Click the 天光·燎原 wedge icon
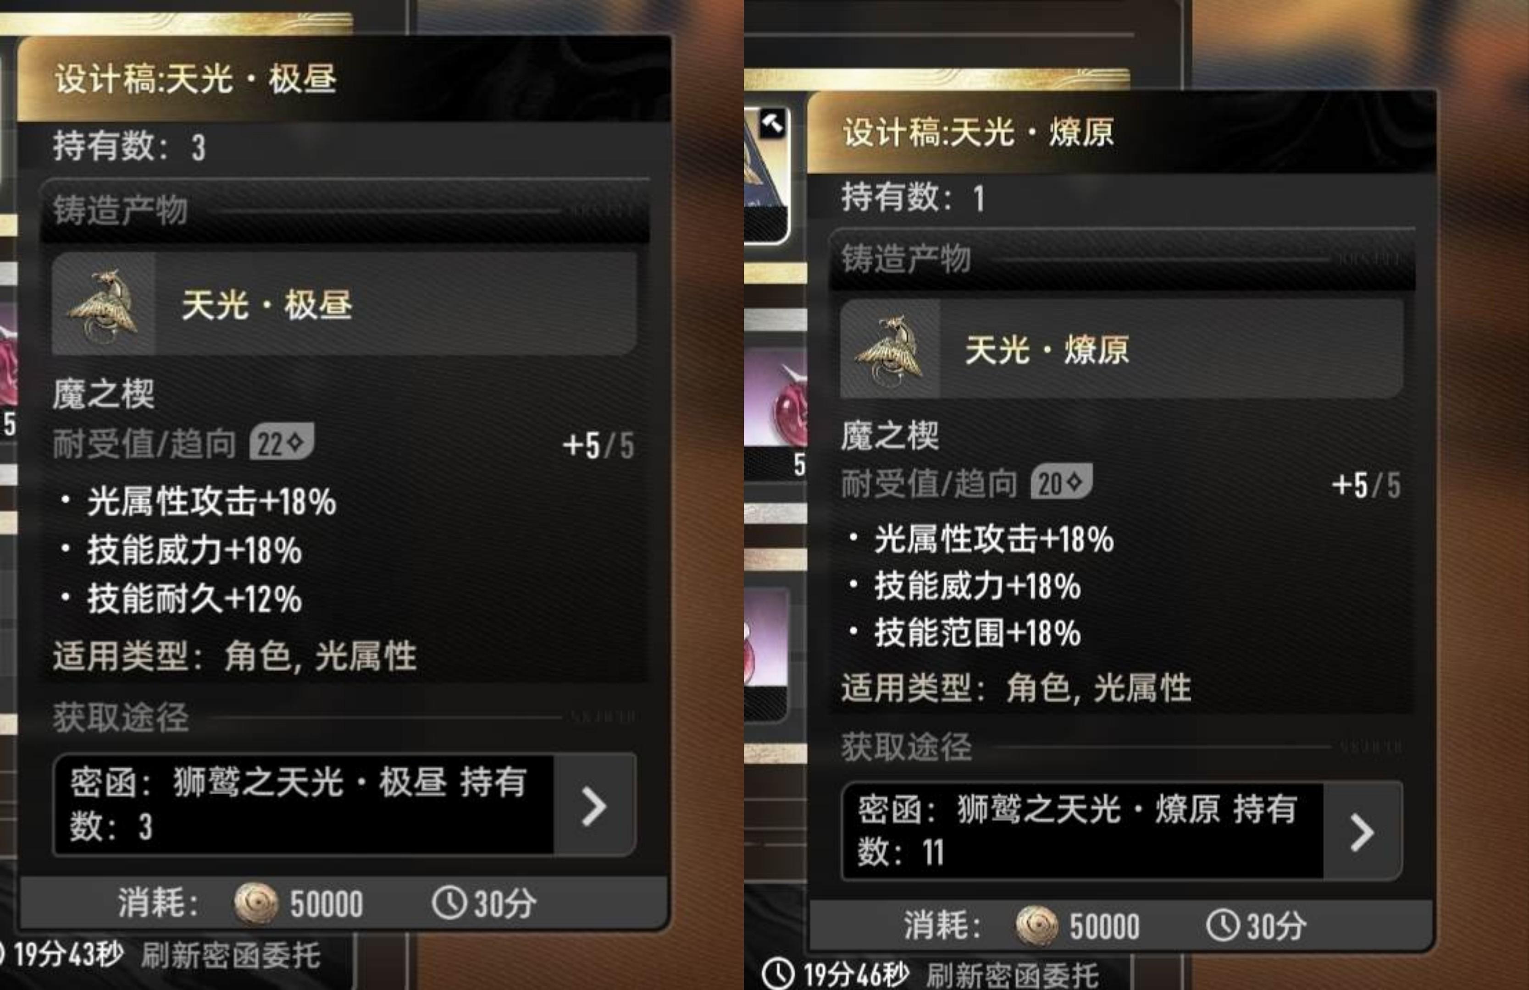 891,349
